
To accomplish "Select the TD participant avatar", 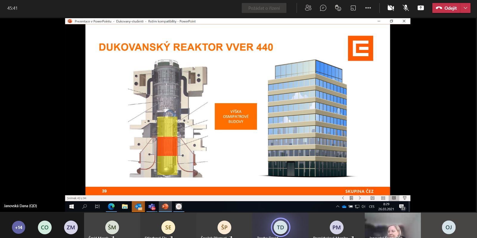I will coord(280,228).
